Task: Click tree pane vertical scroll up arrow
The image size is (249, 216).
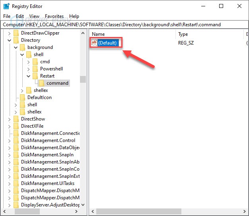Action: pyautogui.click(x=83, y=33)
